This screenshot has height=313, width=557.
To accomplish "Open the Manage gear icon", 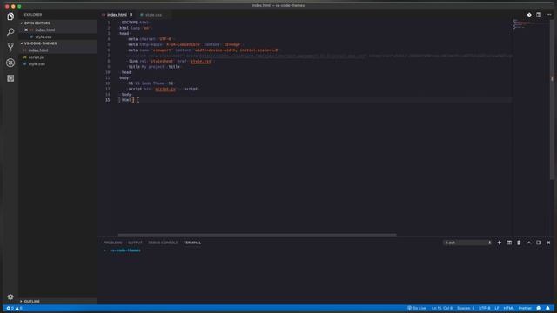I will click(x=10, y=296).
